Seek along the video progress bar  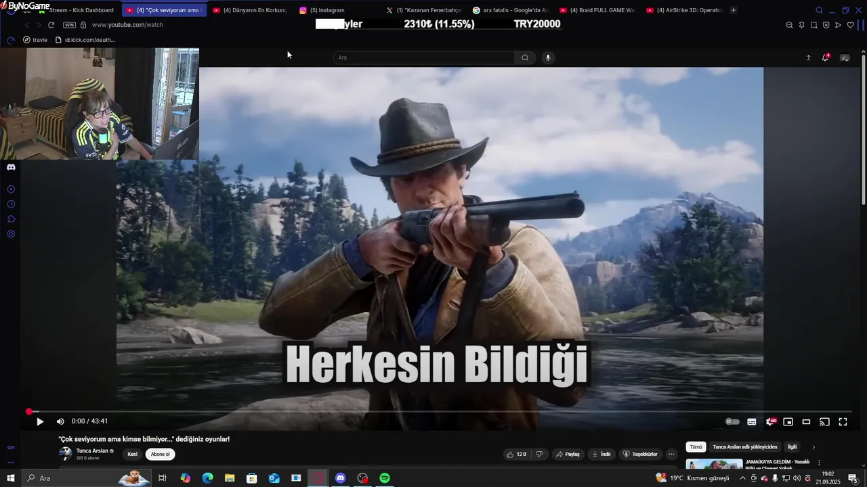(x=440, y=411)
